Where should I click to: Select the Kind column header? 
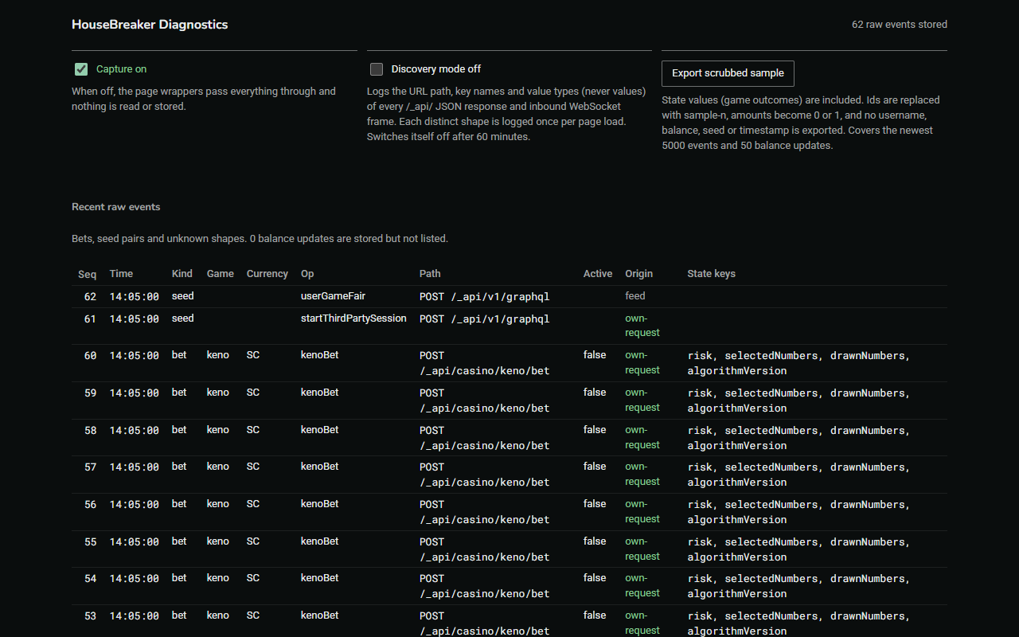pyautogui.click(x=182, y=274)
